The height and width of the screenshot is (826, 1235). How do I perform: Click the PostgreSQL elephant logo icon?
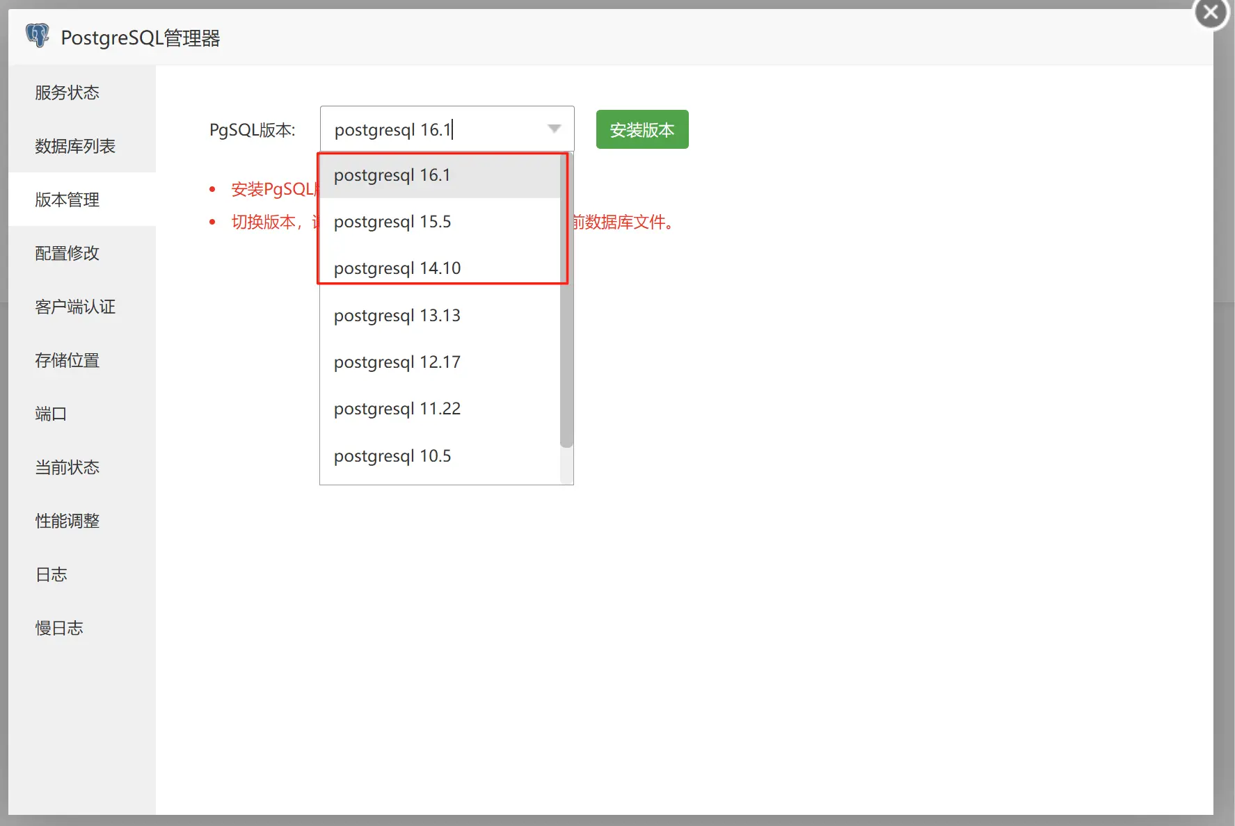pyautogui.click(x=38, y=35)
